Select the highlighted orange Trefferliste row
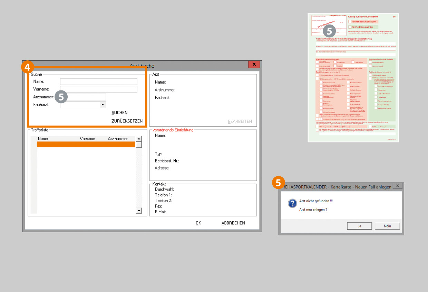Screen dimensions: 428x292 pos(86,145)
